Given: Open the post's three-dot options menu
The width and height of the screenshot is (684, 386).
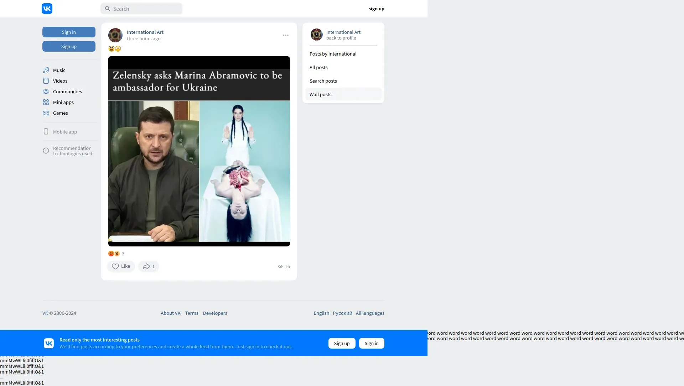Looking at the screenshot, I should coord(285,35).
